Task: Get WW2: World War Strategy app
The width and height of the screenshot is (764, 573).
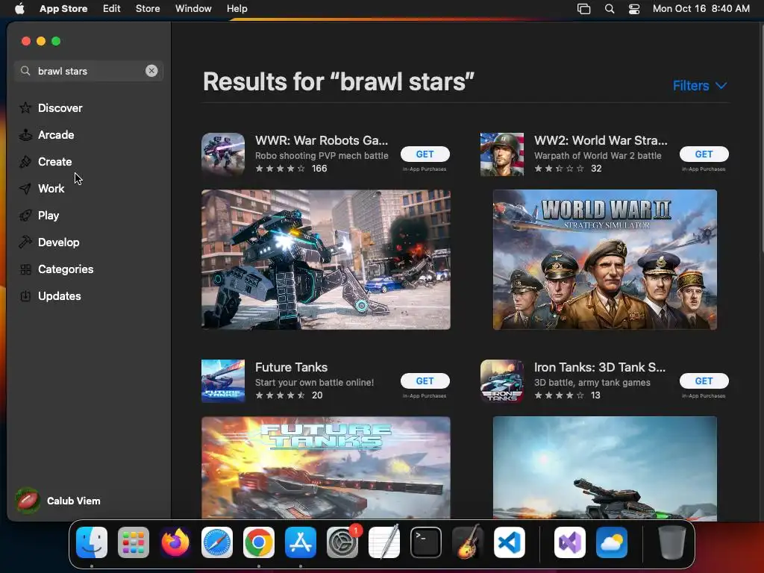Action: click(704, 154)
